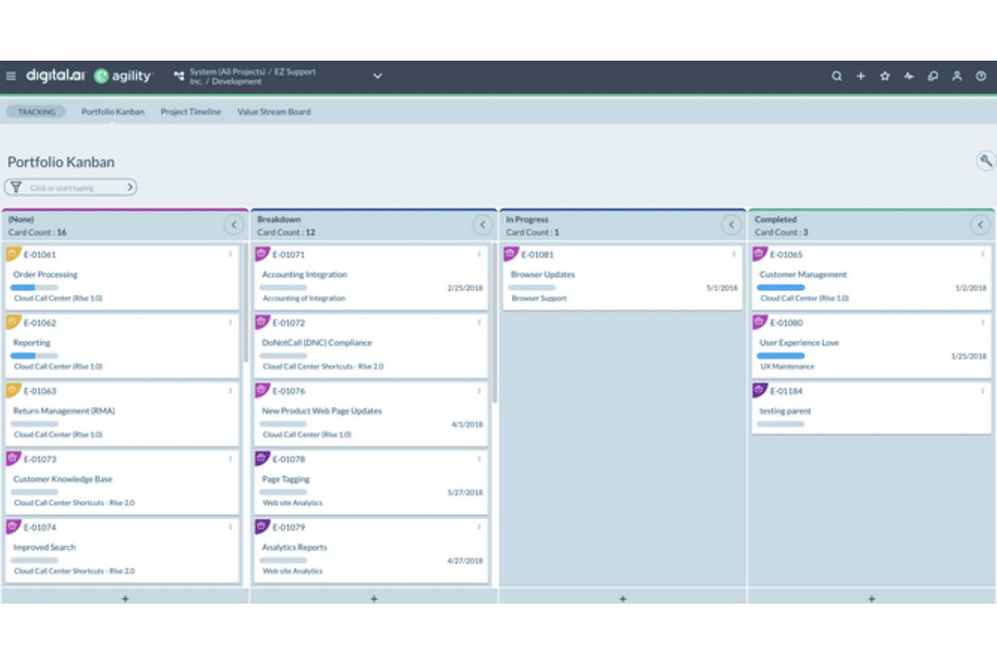Screen dimensions: 997x665
Task: Add a card to the Breakdown column
Action: click(374, 598)
